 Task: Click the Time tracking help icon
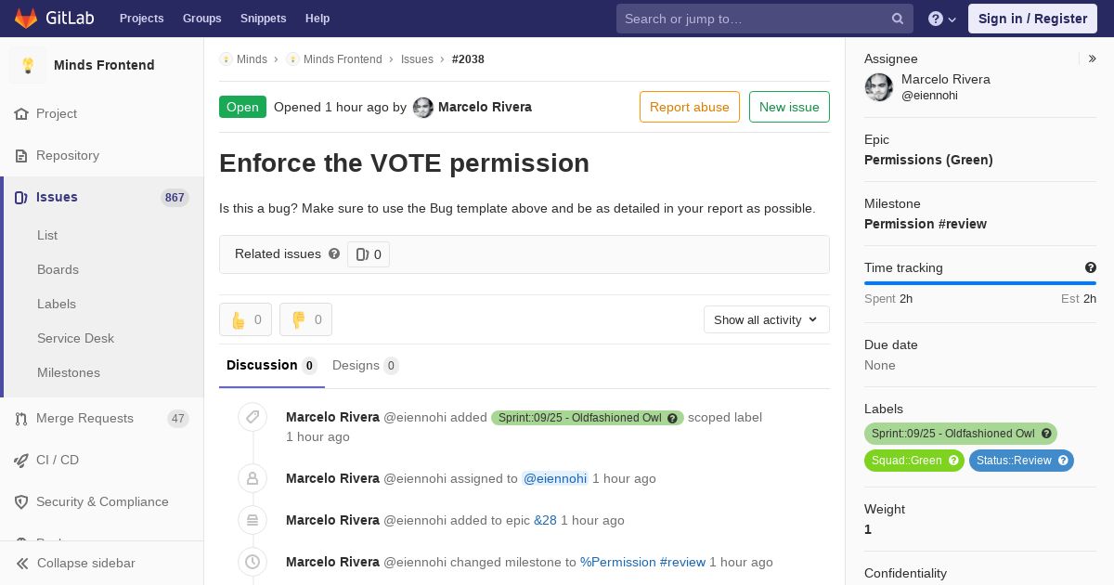1091,267
